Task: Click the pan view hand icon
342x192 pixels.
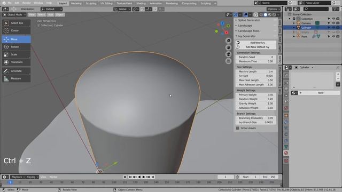Action: [x=228, y=47]
